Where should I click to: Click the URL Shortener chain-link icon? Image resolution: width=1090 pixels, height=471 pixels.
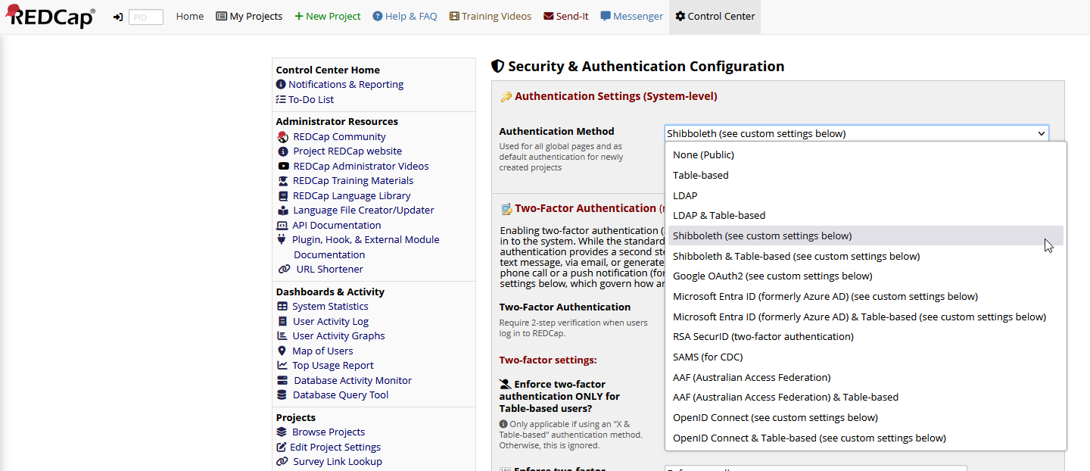point(282,269)
